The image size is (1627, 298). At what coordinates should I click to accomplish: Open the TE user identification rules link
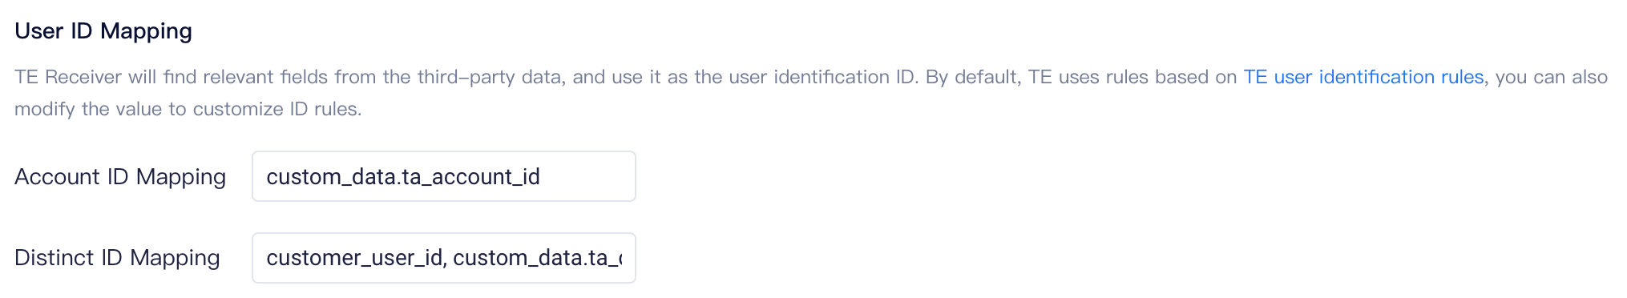click(x=1363, y=77)
